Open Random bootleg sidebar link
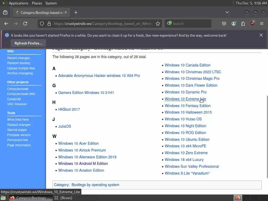The height and width of the screenshot is (201, 268). 19,63
